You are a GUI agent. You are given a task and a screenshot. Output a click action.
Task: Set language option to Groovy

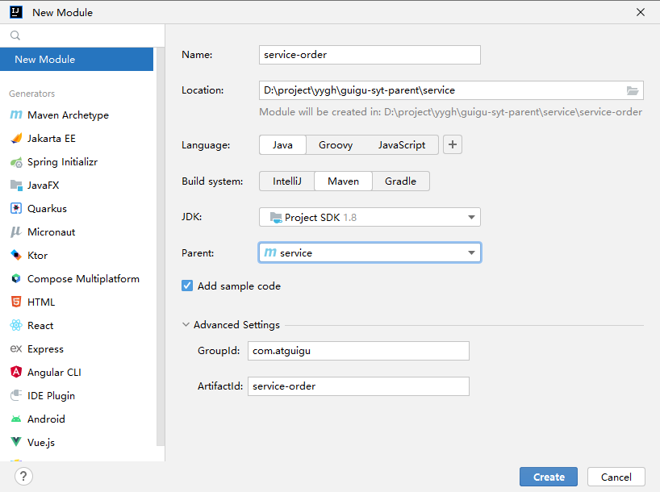pos(336,145)
